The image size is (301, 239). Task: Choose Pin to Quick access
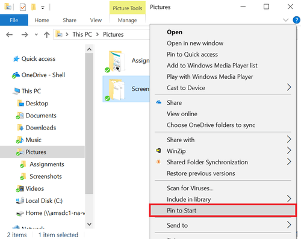[192, 54]
